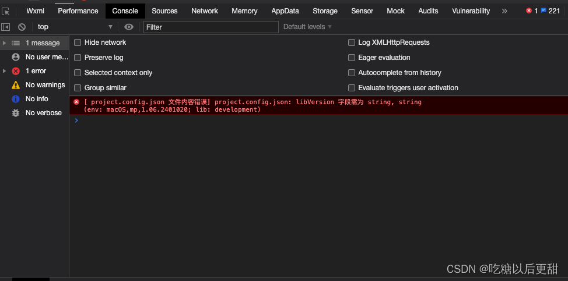
Task: Select the No verbose sidebar row
Action: [x=34, y=113]
